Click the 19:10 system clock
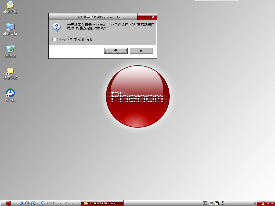 point(270,203)
